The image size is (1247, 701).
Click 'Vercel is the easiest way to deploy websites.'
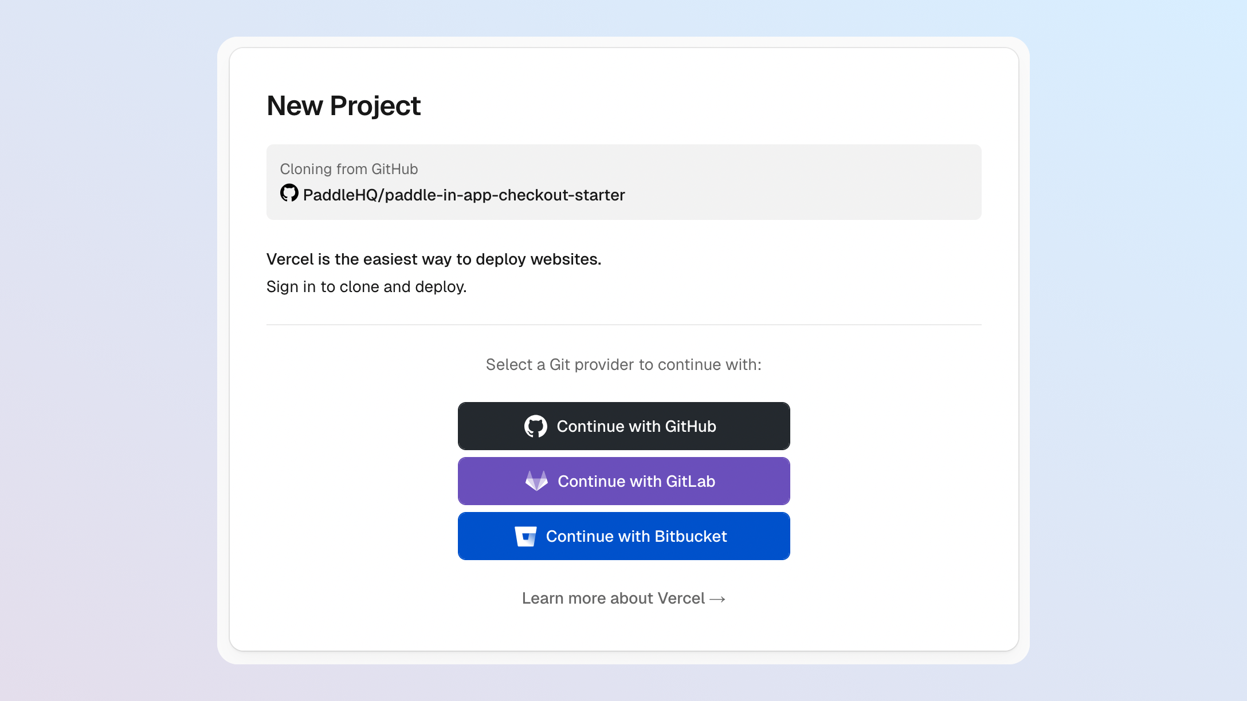pyautogui.click(x=434, y=259)
